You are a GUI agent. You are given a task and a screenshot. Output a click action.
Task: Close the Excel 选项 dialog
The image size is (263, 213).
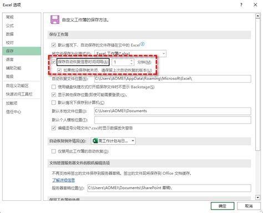[x=255, y=5]
